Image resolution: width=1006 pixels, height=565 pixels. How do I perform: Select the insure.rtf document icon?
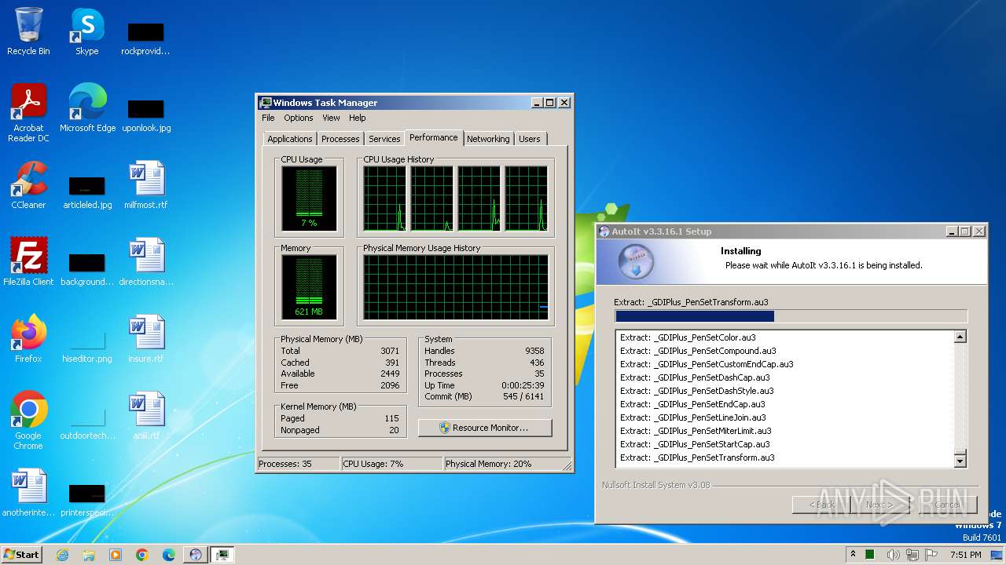coord(146,339)
